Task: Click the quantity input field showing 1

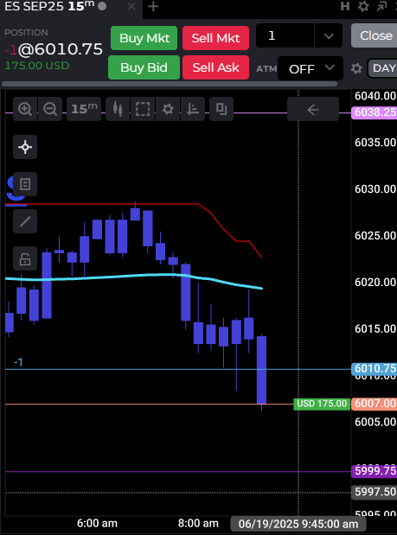Action: click(x=285, y=35)
